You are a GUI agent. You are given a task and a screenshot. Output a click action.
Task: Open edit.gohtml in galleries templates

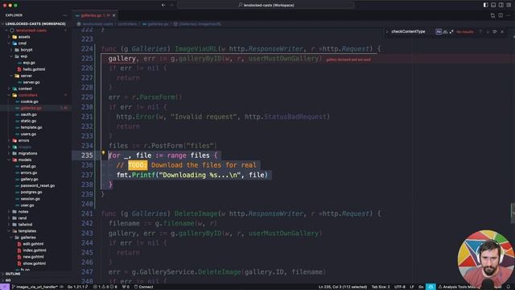[x=33, y=243]
